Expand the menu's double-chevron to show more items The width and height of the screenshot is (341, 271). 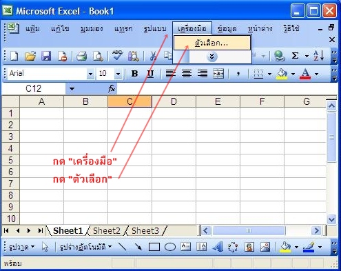click(x=211, y=57)
